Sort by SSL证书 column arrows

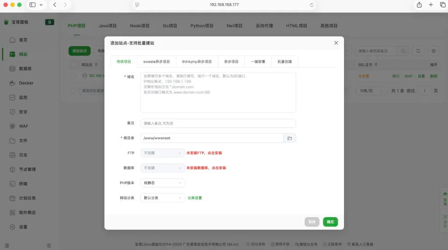click(x=376, y=64)
